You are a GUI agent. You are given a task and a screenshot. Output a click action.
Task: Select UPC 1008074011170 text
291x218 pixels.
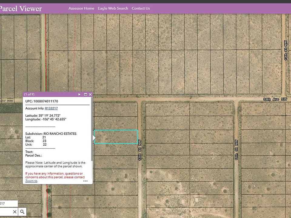(42, 101)
